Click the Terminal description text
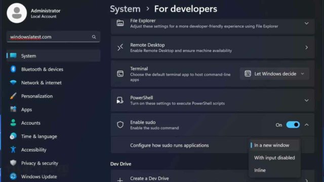324x182 pixels. [180, 77]
